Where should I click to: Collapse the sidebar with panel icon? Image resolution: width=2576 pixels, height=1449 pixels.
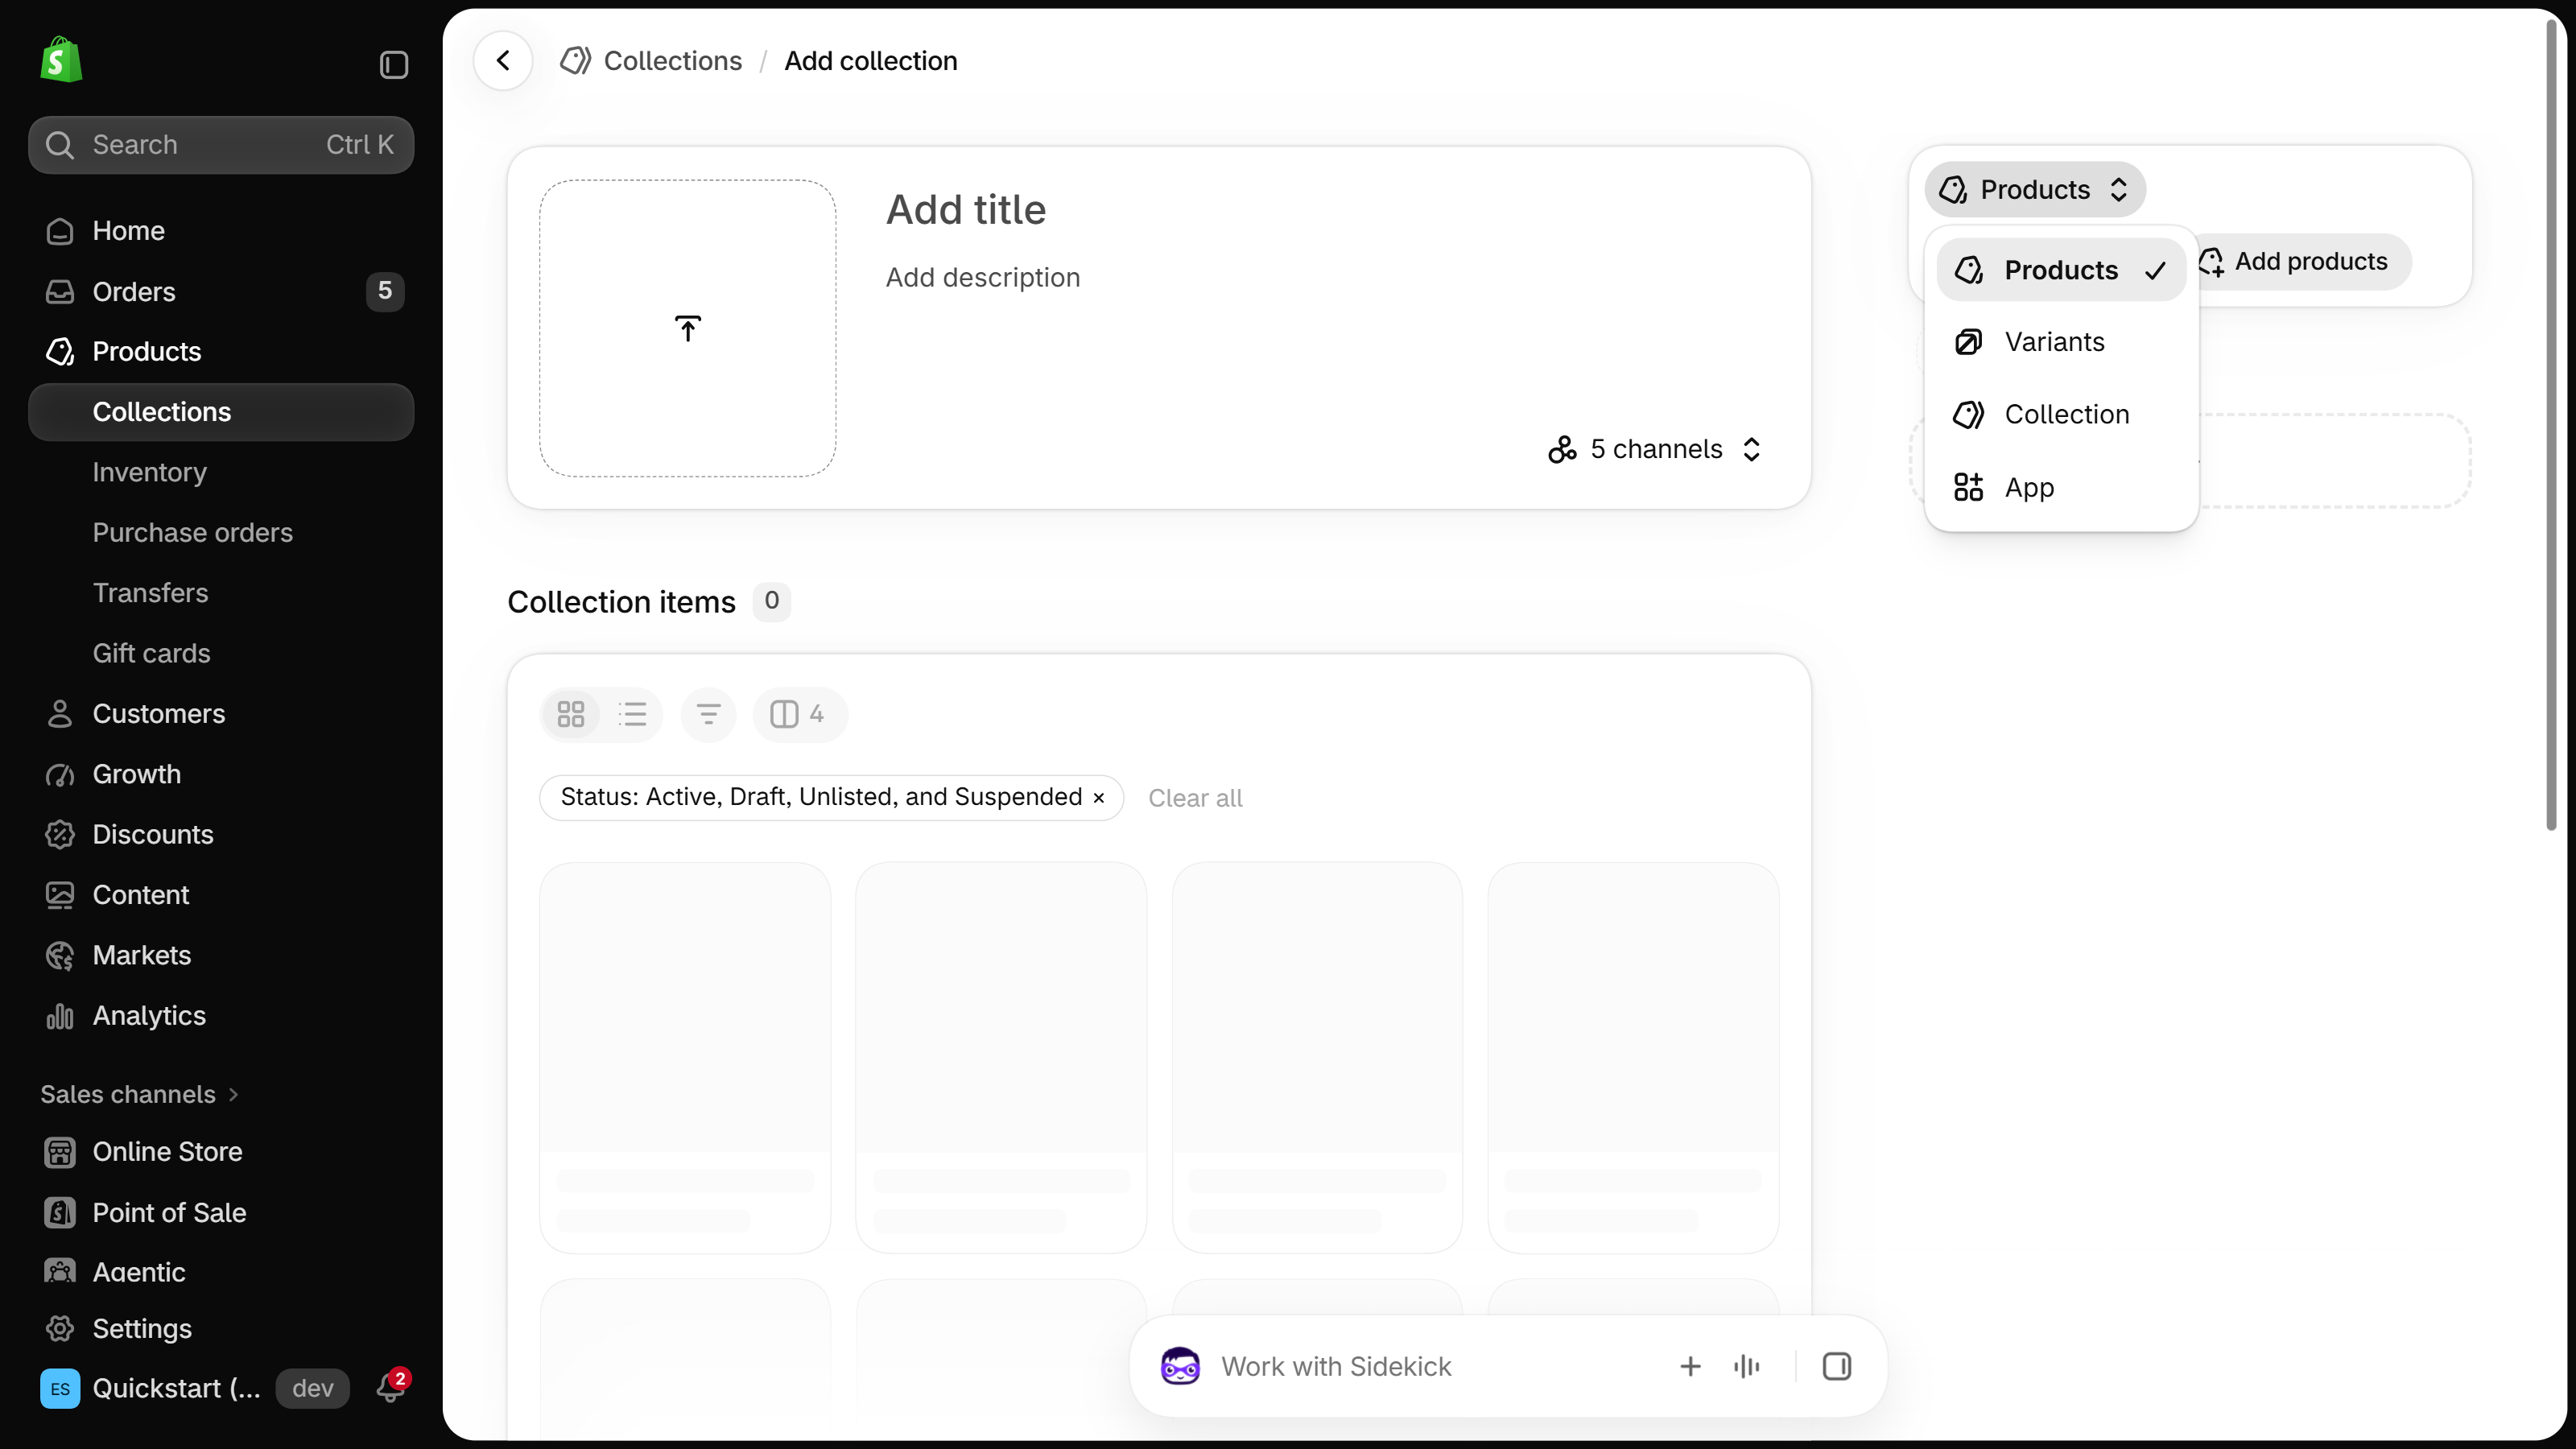[394, 65]
